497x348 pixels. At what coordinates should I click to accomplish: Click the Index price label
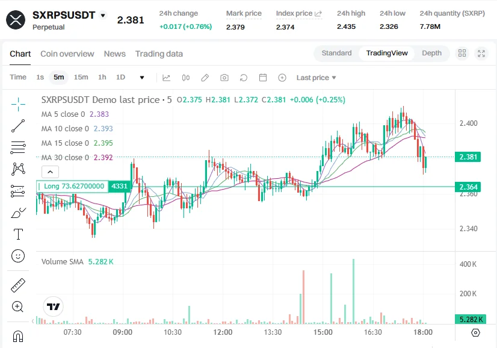(x=294, y=14)
